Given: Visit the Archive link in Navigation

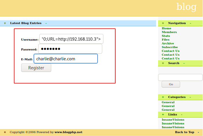Looking at the screenshot, I should (x=168, y=43).
